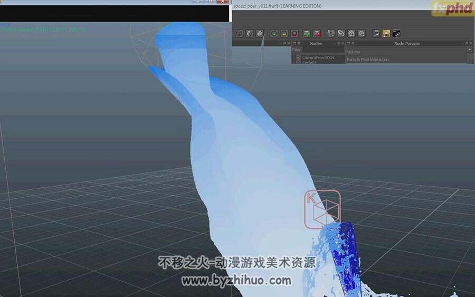Click the solid white cube icon
Image resolution: width=475 pixels, height=297 pixels.
point(259,33)
